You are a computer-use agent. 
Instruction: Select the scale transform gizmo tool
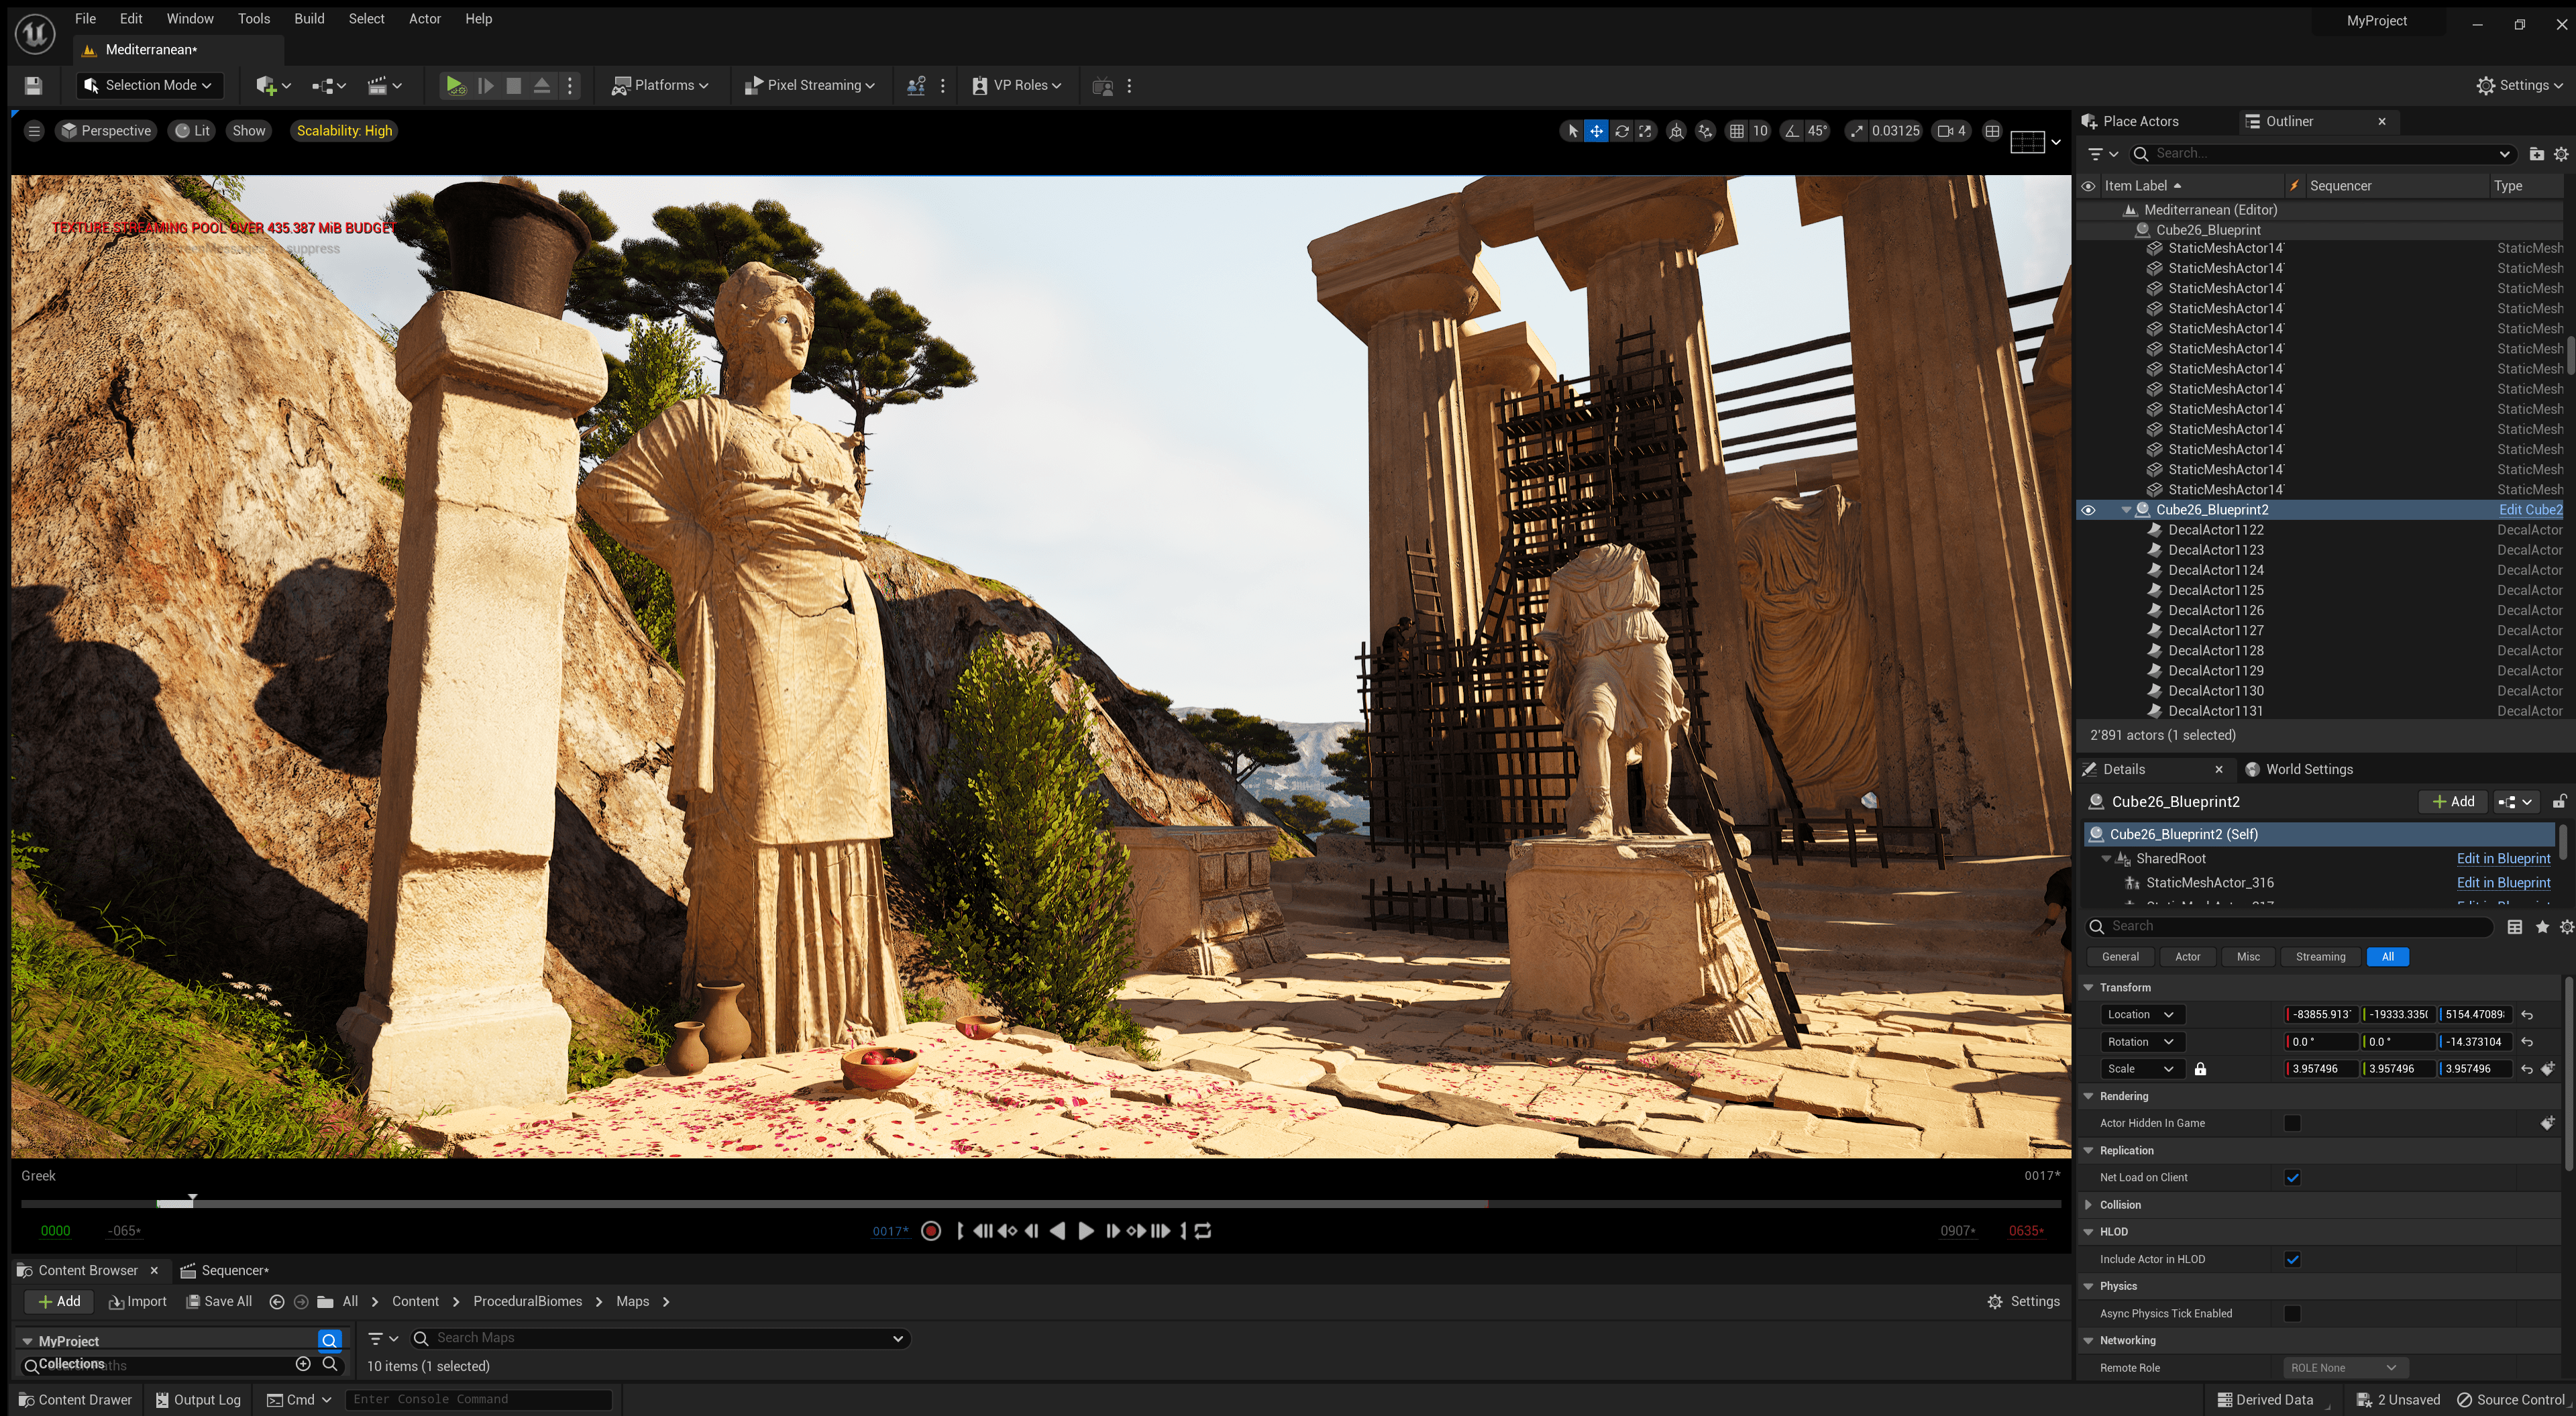pos(1645,131)
